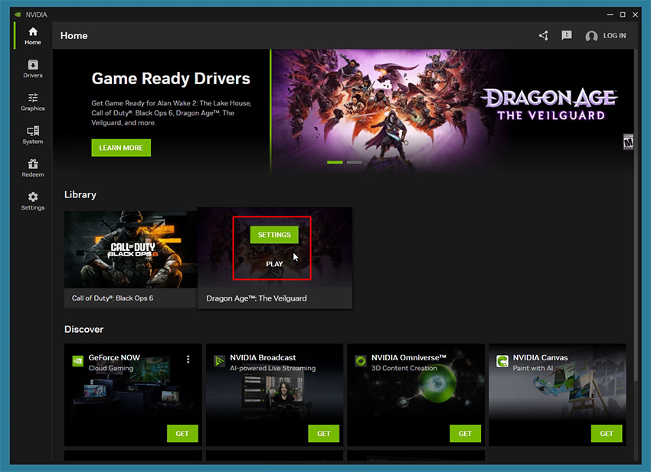The image size is (651, 472).
Task: Click the NVIDIA Omniverse card title
Action: point(408,357)
